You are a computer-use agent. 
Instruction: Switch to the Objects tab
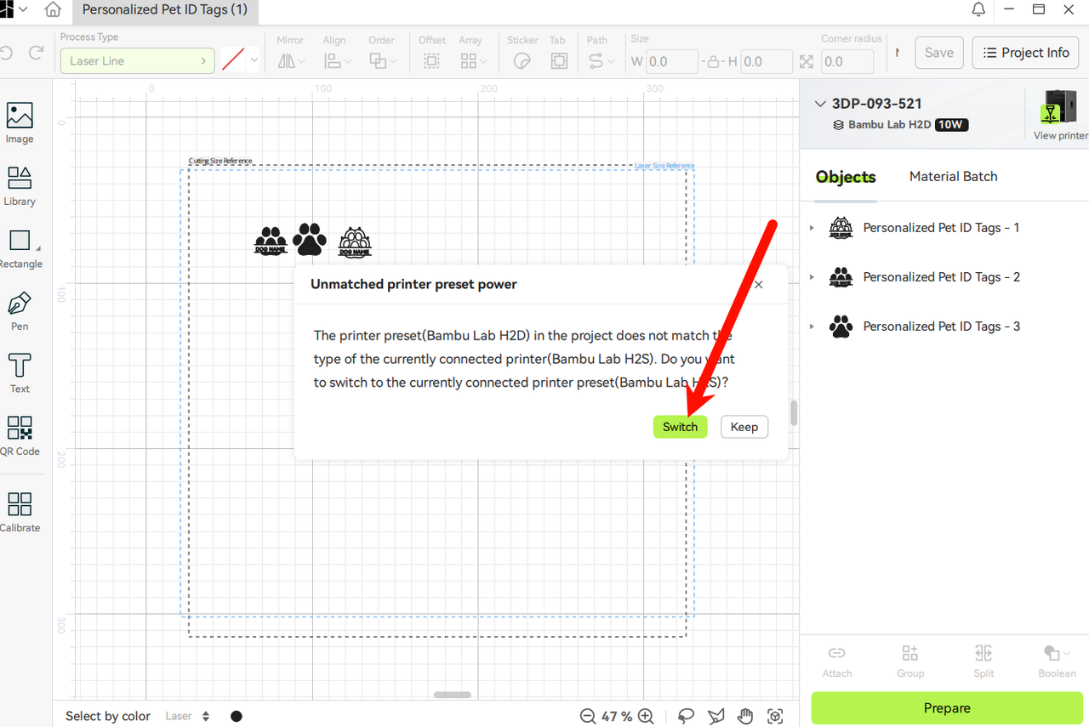(846, 177)
